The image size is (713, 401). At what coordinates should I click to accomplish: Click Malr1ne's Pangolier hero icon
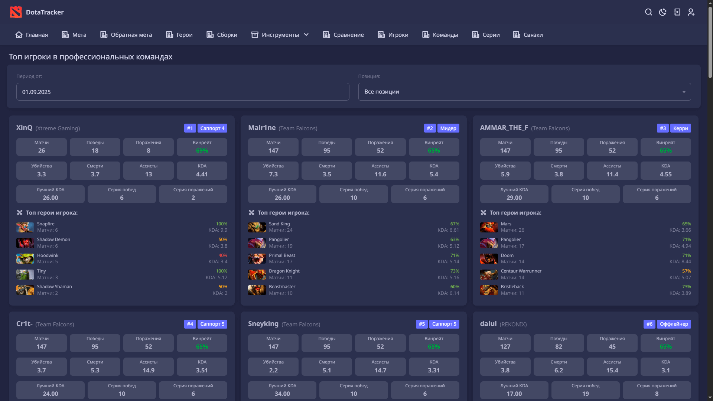(257, 243)
